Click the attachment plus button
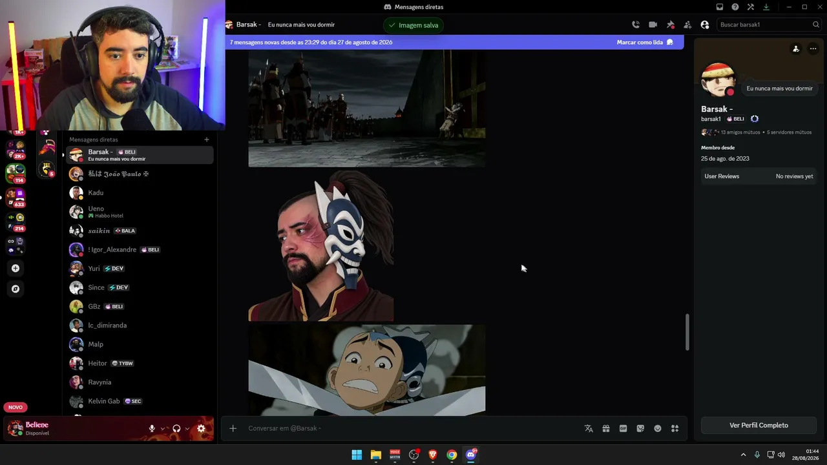 tap(233, 428)
